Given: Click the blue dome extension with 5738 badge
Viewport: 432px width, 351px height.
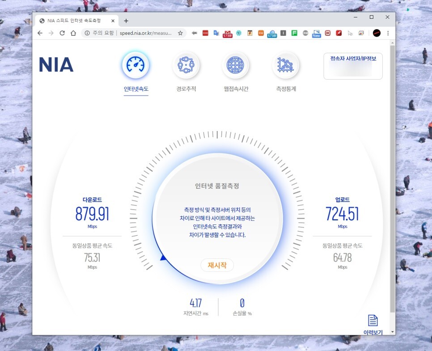Looking at the screenshot, I should click(272, 34).
